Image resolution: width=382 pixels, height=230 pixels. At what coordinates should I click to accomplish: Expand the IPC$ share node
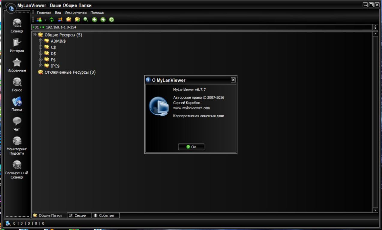41,66
